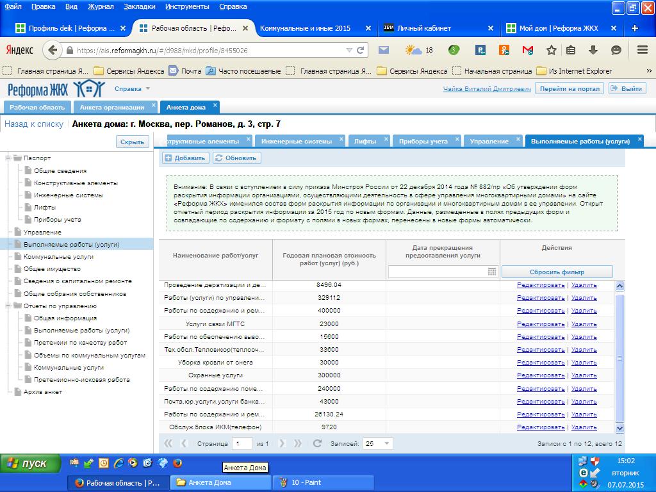Screen dimensions: 656x492
Task: Click the bookmark star icon
Action: [552, 50]
